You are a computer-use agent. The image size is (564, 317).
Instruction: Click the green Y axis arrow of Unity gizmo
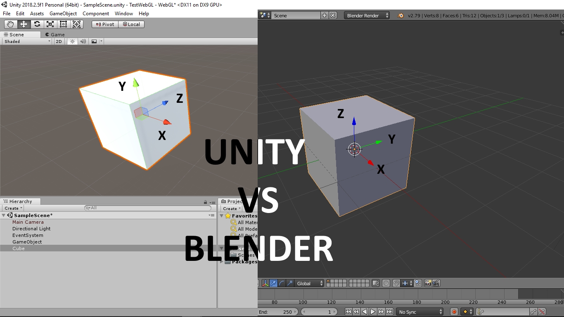click(135, 83)
